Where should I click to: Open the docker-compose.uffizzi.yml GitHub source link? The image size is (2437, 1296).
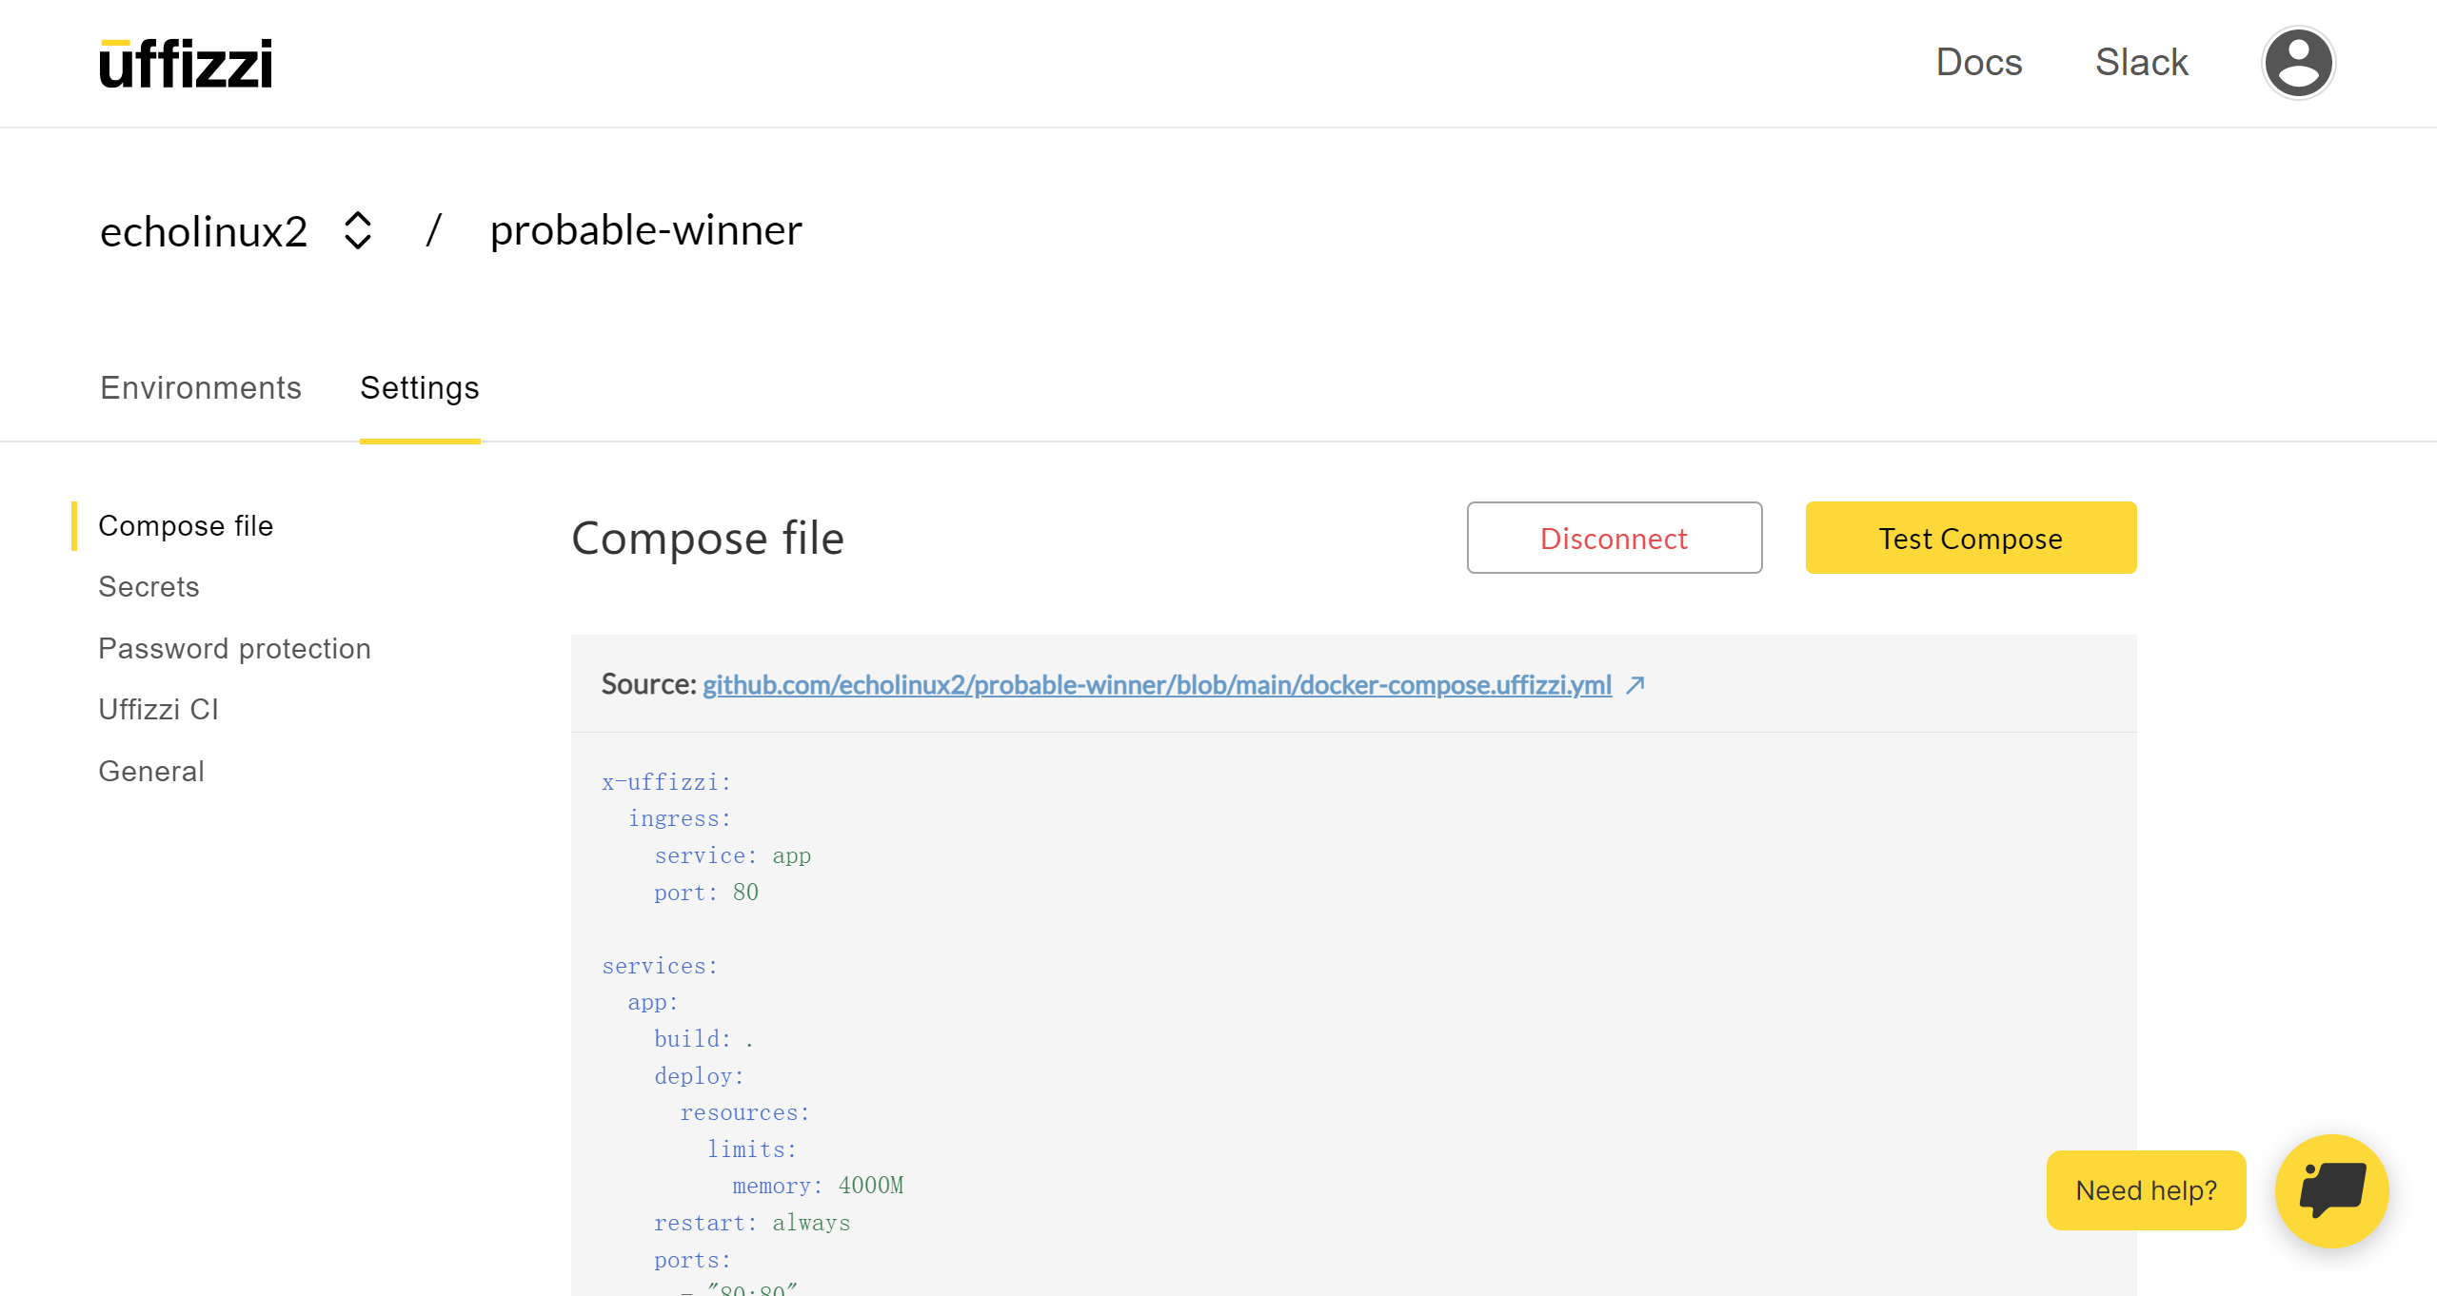click(1157, 685)
